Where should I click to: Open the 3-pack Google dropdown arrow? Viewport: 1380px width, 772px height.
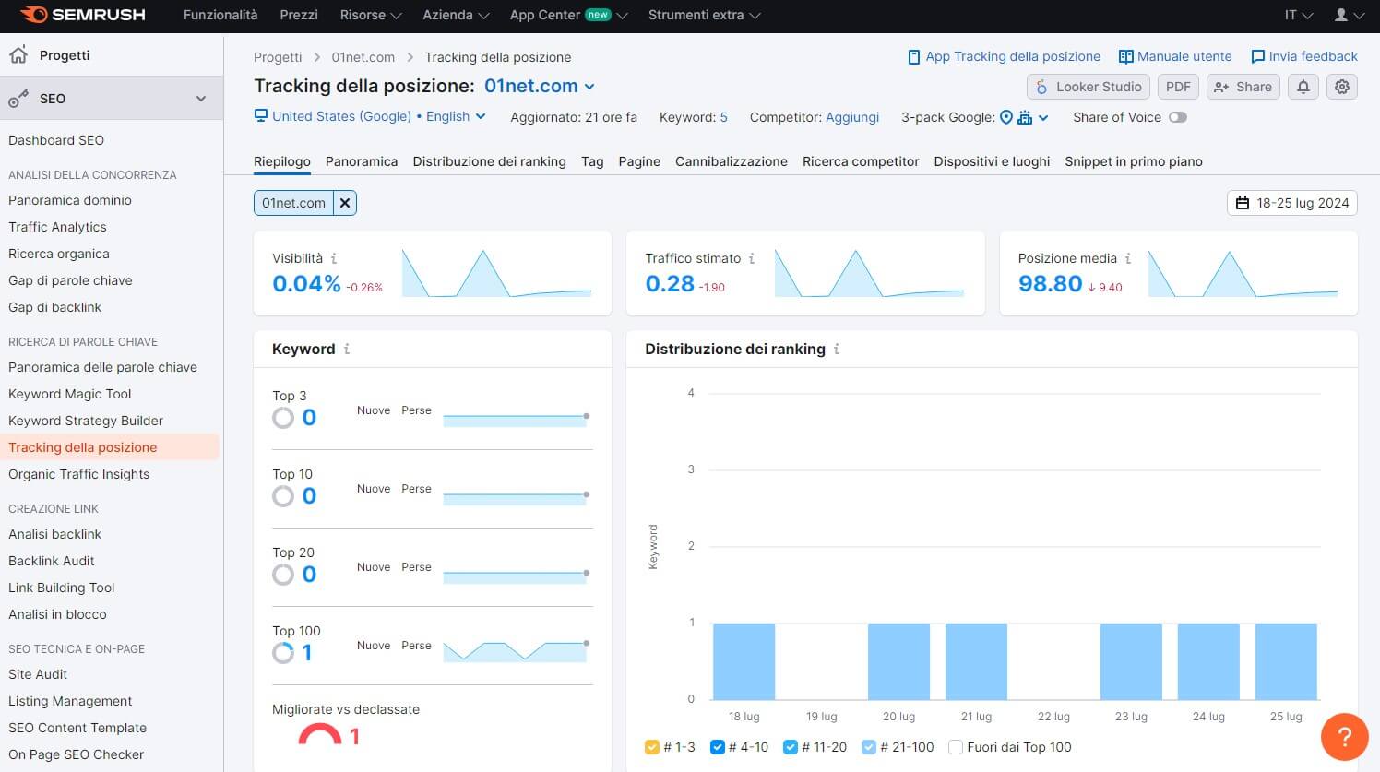coord(1043,117)
